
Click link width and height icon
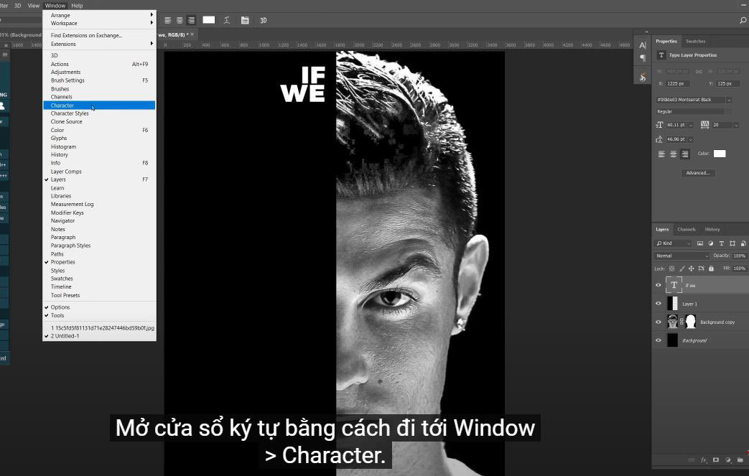(699, 71)
